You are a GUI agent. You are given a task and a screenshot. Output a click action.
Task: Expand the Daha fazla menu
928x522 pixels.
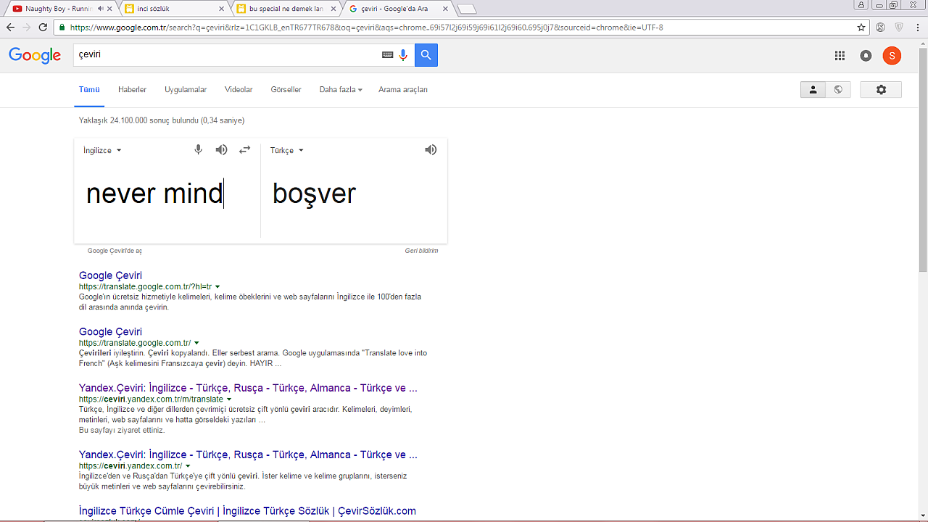coord(341,90)
